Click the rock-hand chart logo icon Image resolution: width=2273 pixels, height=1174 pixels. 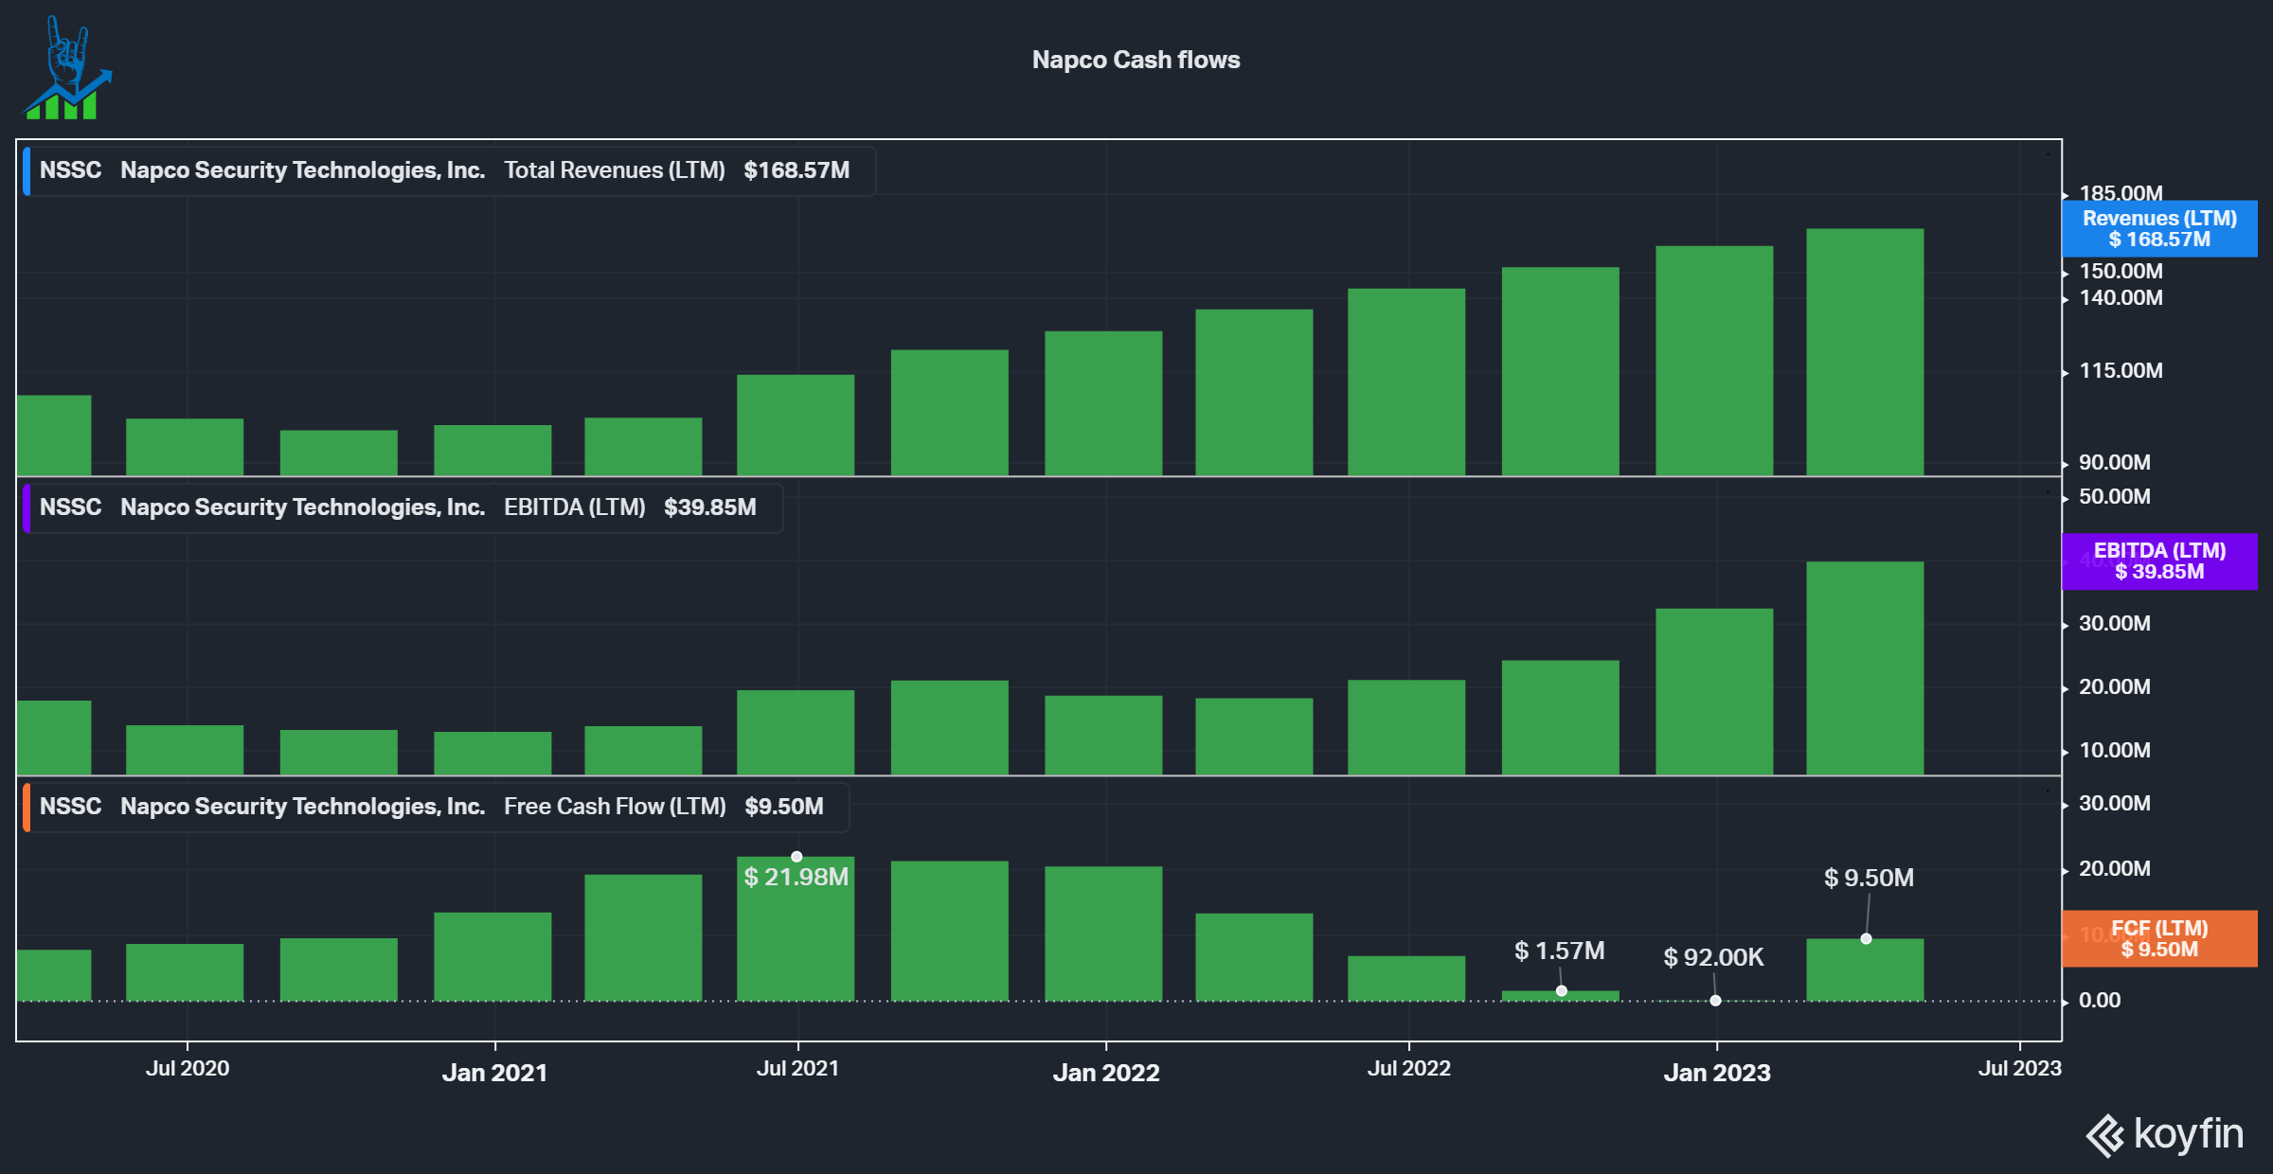(67, 68)
